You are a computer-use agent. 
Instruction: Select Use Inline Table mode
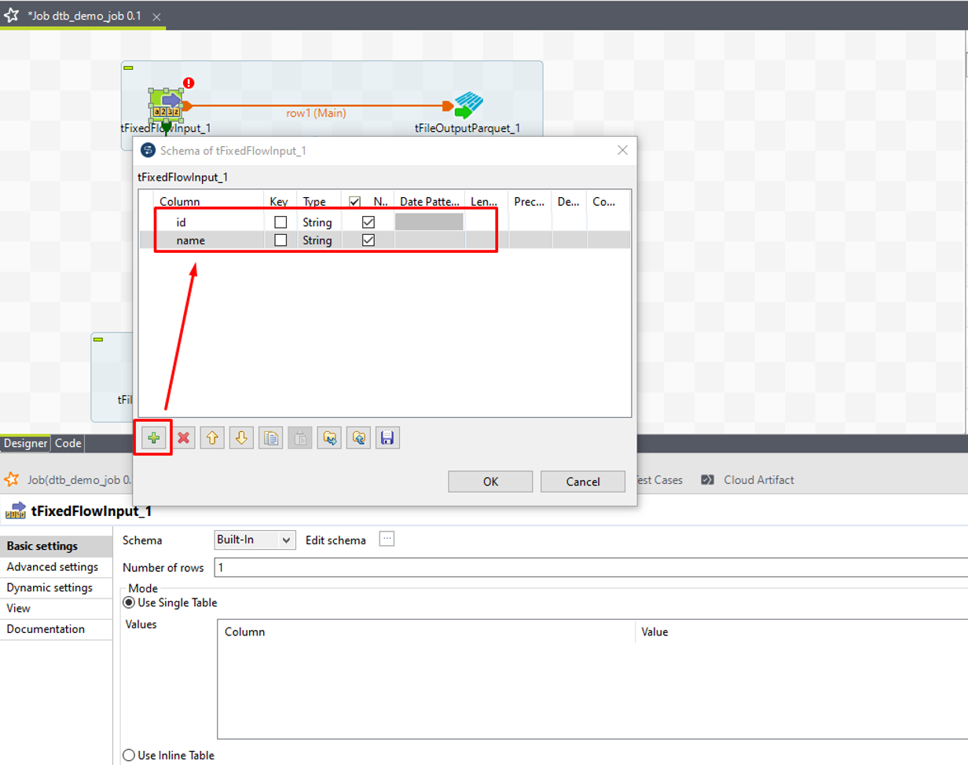coord(129,755)
